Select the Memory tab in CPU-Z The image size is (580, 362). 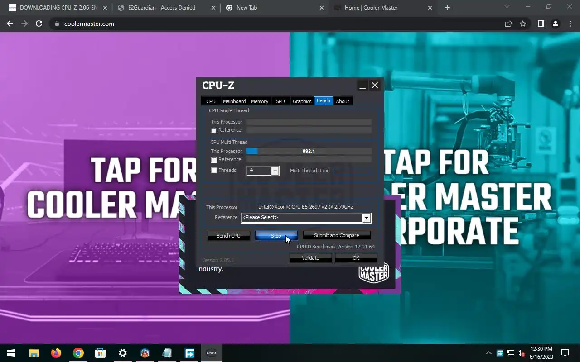tap(260, 101)
